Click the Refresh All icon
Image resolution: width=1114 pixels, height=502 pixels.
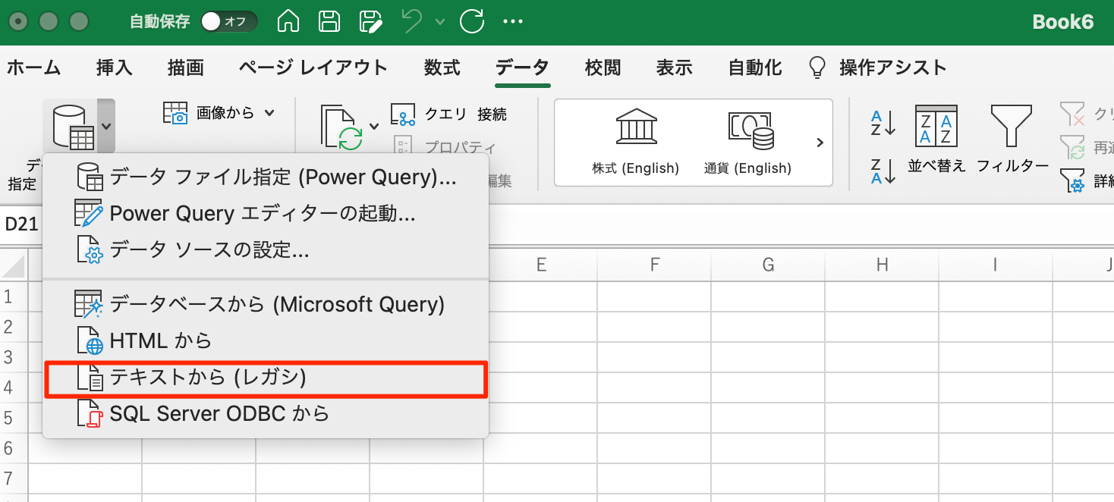(x=343, y=126)
